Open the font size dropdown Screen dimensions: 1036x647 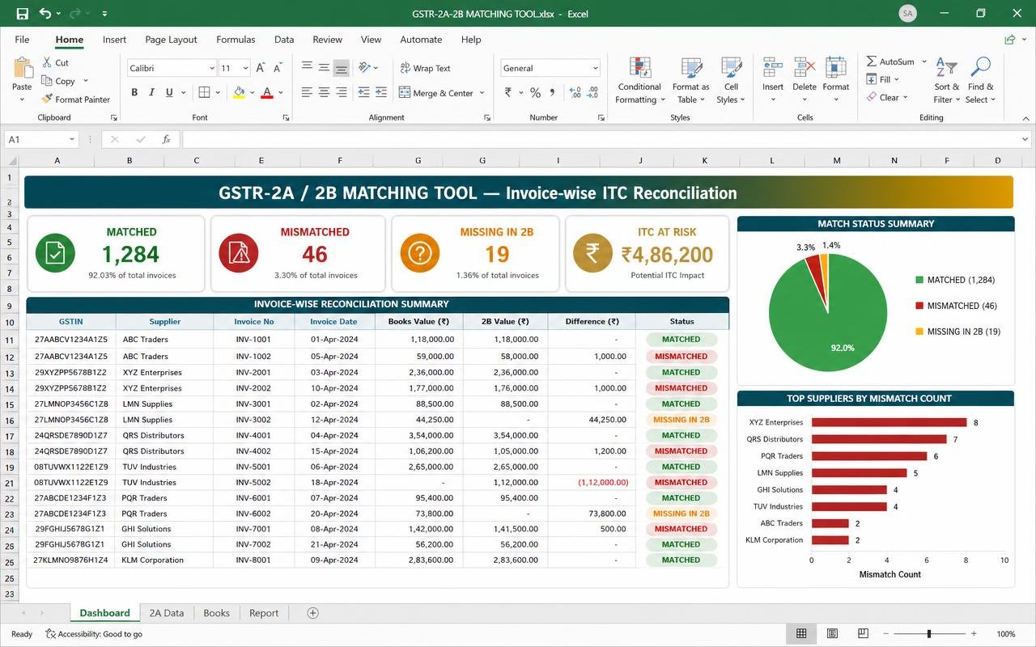pyautogui.click(x=247, y=69)
